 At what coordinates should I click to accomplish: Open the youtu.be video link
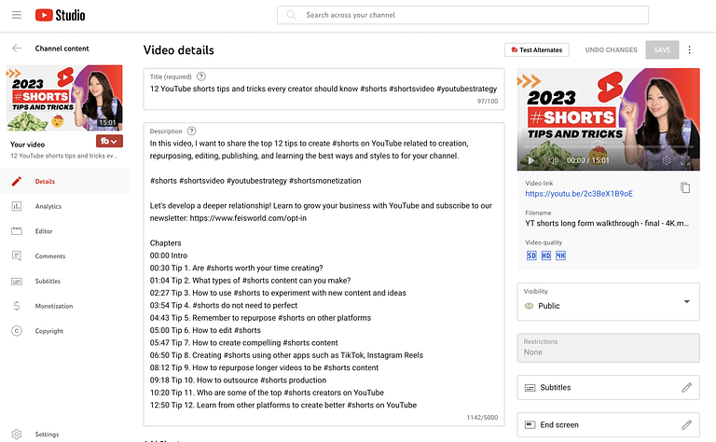coord(578,193)
